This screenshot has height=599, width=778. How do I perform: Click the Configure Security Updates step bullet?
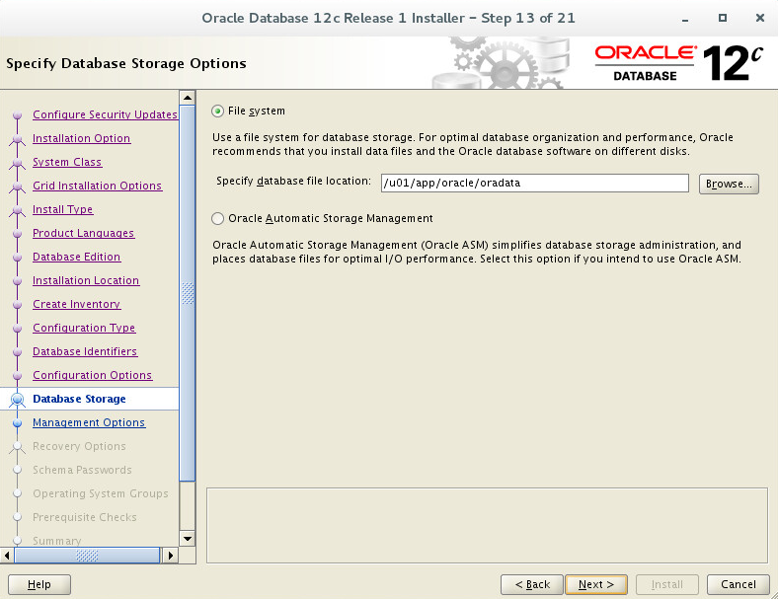[18, 115]
